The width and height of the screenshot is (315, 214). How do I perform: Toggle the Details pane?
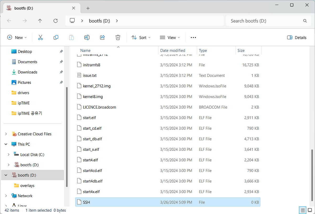(297, 38)
